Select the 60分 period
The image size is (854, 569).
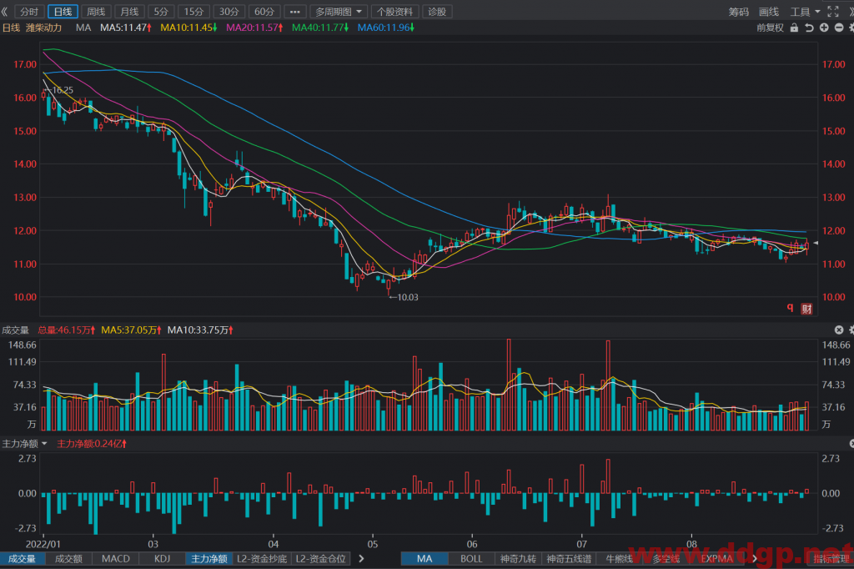pos(264,12)
